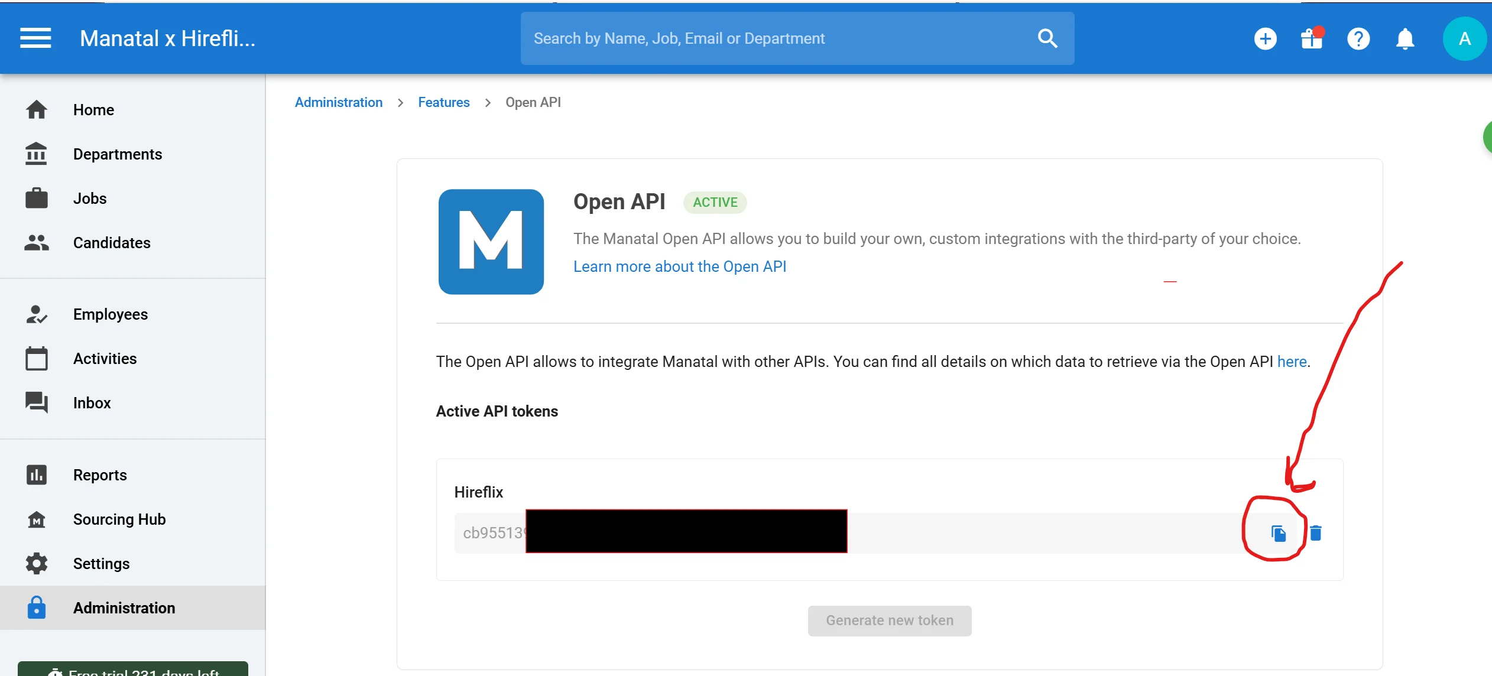
Task: Open the help question mark icon
Action: [1358, 39]
